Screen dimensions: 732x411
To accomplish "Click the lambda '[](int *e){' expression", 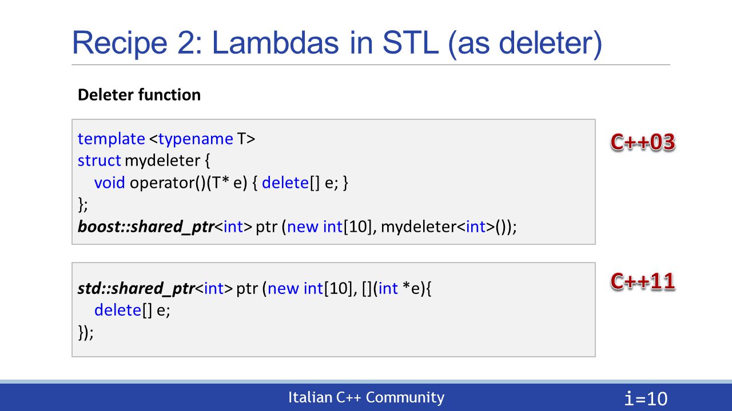I will coord(397,289).
